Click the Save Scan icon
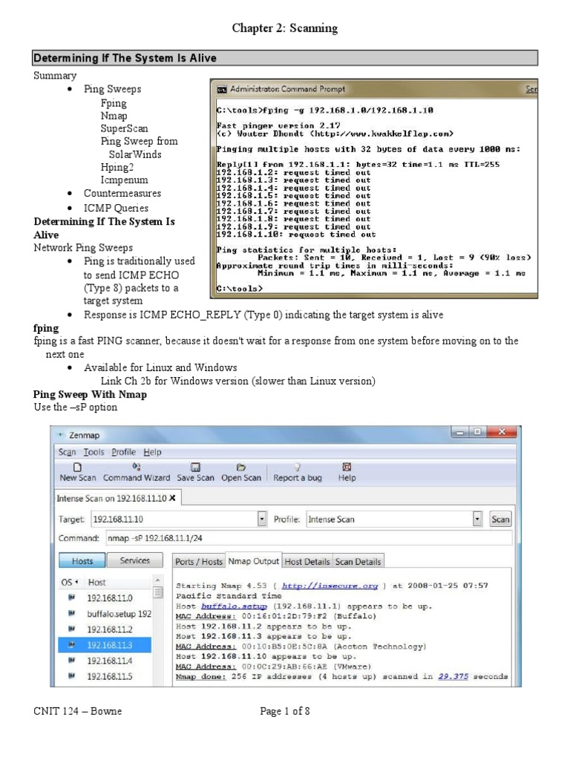This screenshot has width=570, height=760. click(195, 468)
